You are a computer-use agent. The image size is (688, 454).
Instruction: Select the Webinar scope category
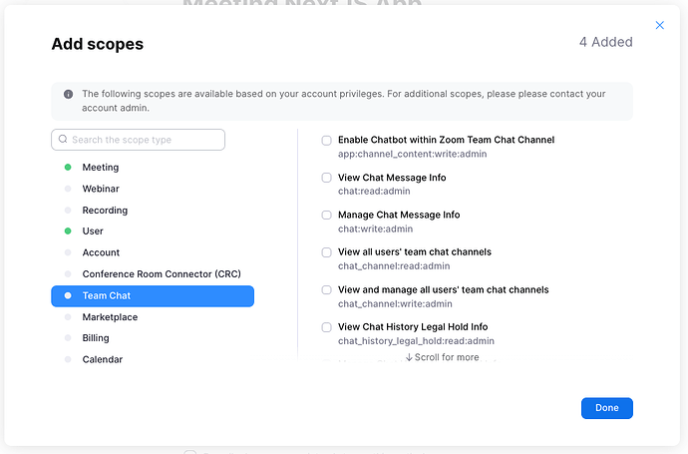[x=101, y=189]
